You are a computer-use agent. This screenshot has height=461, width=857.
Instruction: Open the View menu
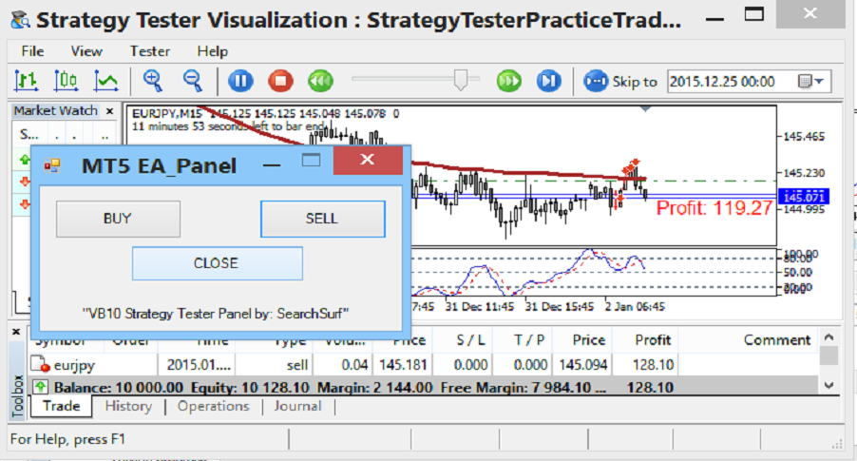86,51
